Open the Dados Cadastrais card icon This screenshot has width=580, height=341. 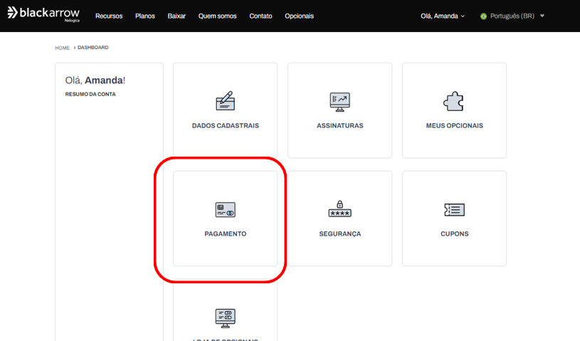click(225, 101)
